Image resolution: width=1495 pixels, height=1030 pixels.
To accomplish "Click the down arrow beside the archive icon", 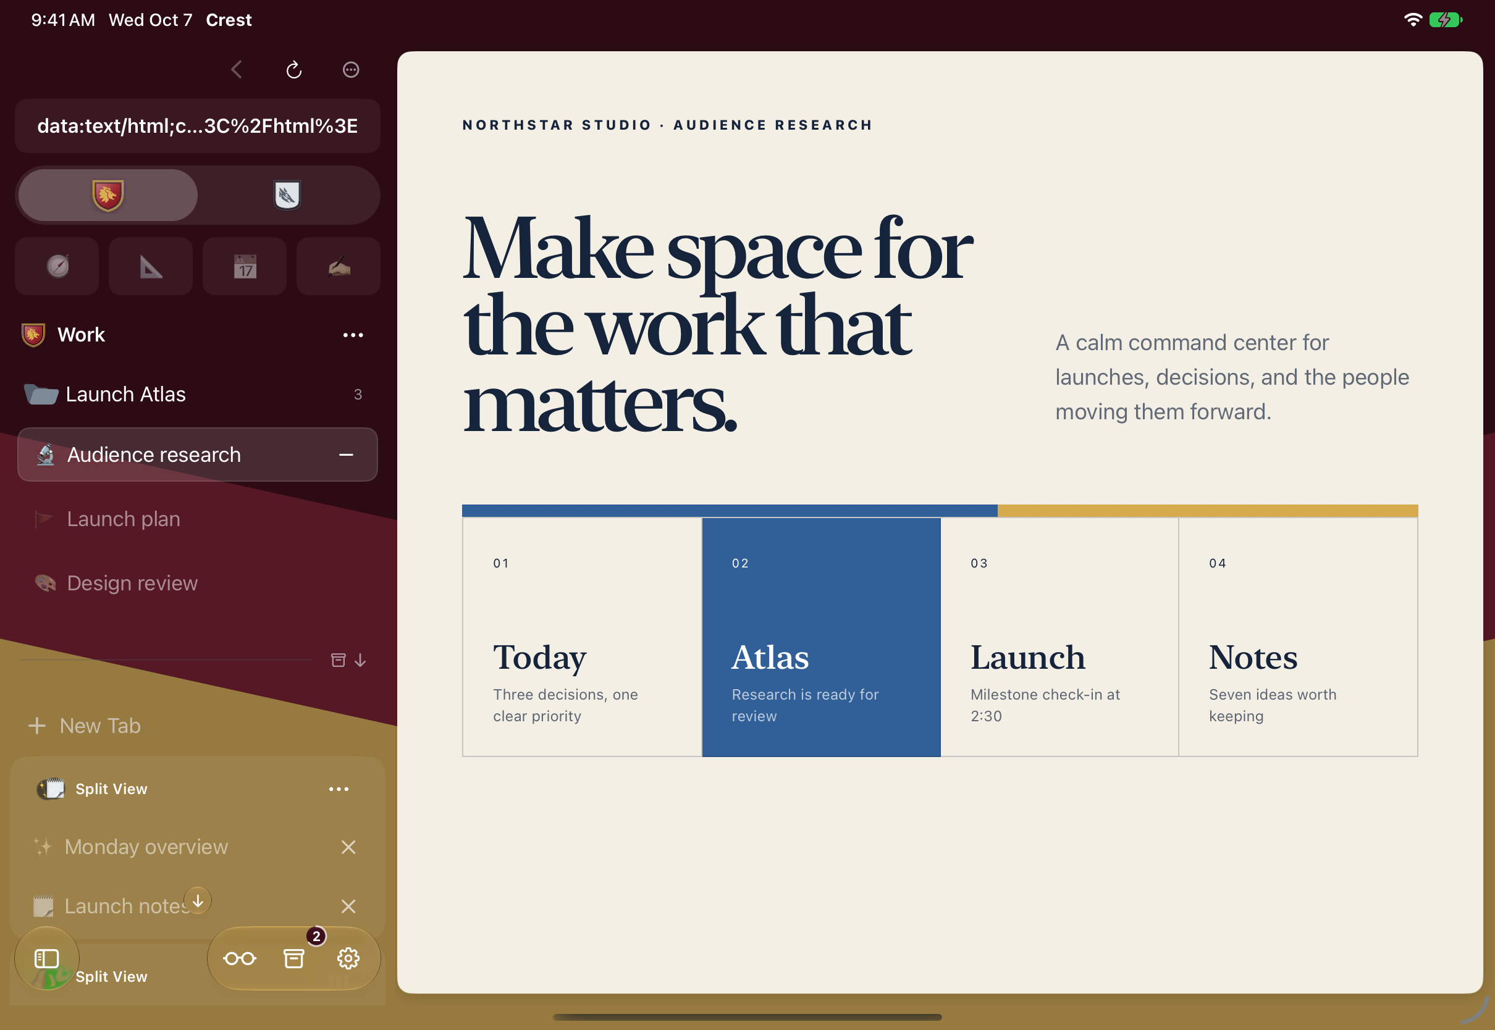I will click(360, 660).
